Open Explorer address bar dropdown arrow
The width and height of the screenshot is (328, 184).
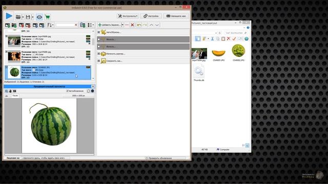click(216, 33)
